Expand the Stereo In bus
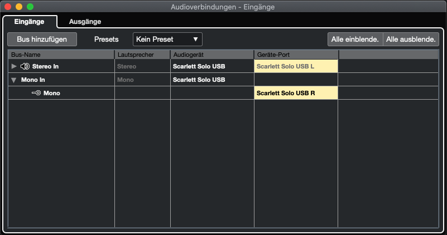This screenshot has height=235, width=447. [x=14, y=66]
